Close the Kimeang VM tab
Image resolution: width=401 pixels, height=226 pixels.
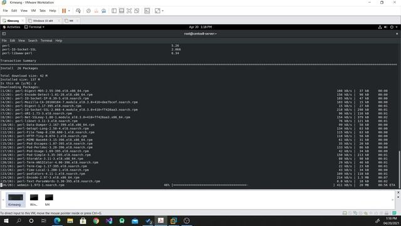click(x=23, y=21)
